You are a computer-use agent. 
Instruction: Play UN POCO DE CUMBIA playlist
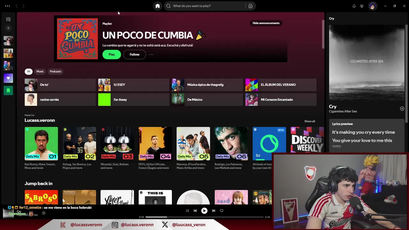click(x=112, y=54)
